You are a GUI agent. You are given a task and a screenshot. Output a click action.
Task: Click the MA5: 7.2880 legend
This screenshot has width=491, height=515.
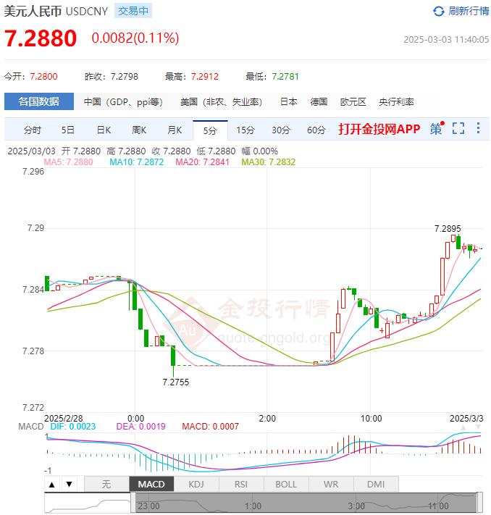coord(68,162)
